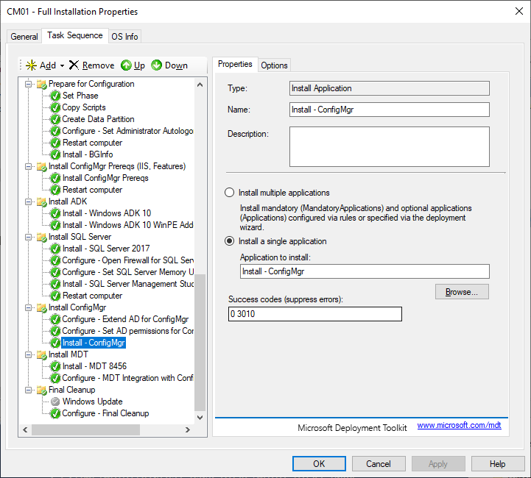This screenshot has width=531, height=478.
Task: Collapse the Install ConfigMgr group
Action: [29, 307]
